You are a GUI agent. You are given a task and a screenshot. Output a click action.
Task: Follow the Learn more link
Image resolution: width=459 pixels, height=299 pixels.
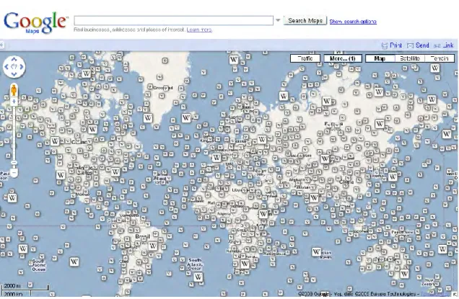click(x=199, y=30)
